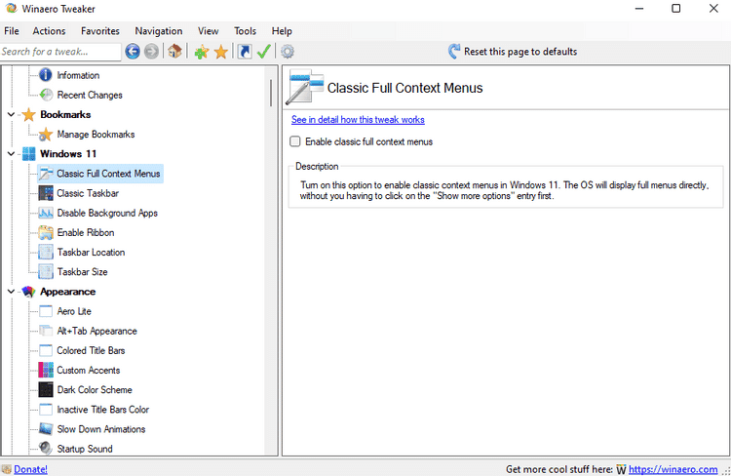This screenshot has height=476, width=731.
Task: Click the Colored Title Bars icon
Action: (x=46, y=350)
